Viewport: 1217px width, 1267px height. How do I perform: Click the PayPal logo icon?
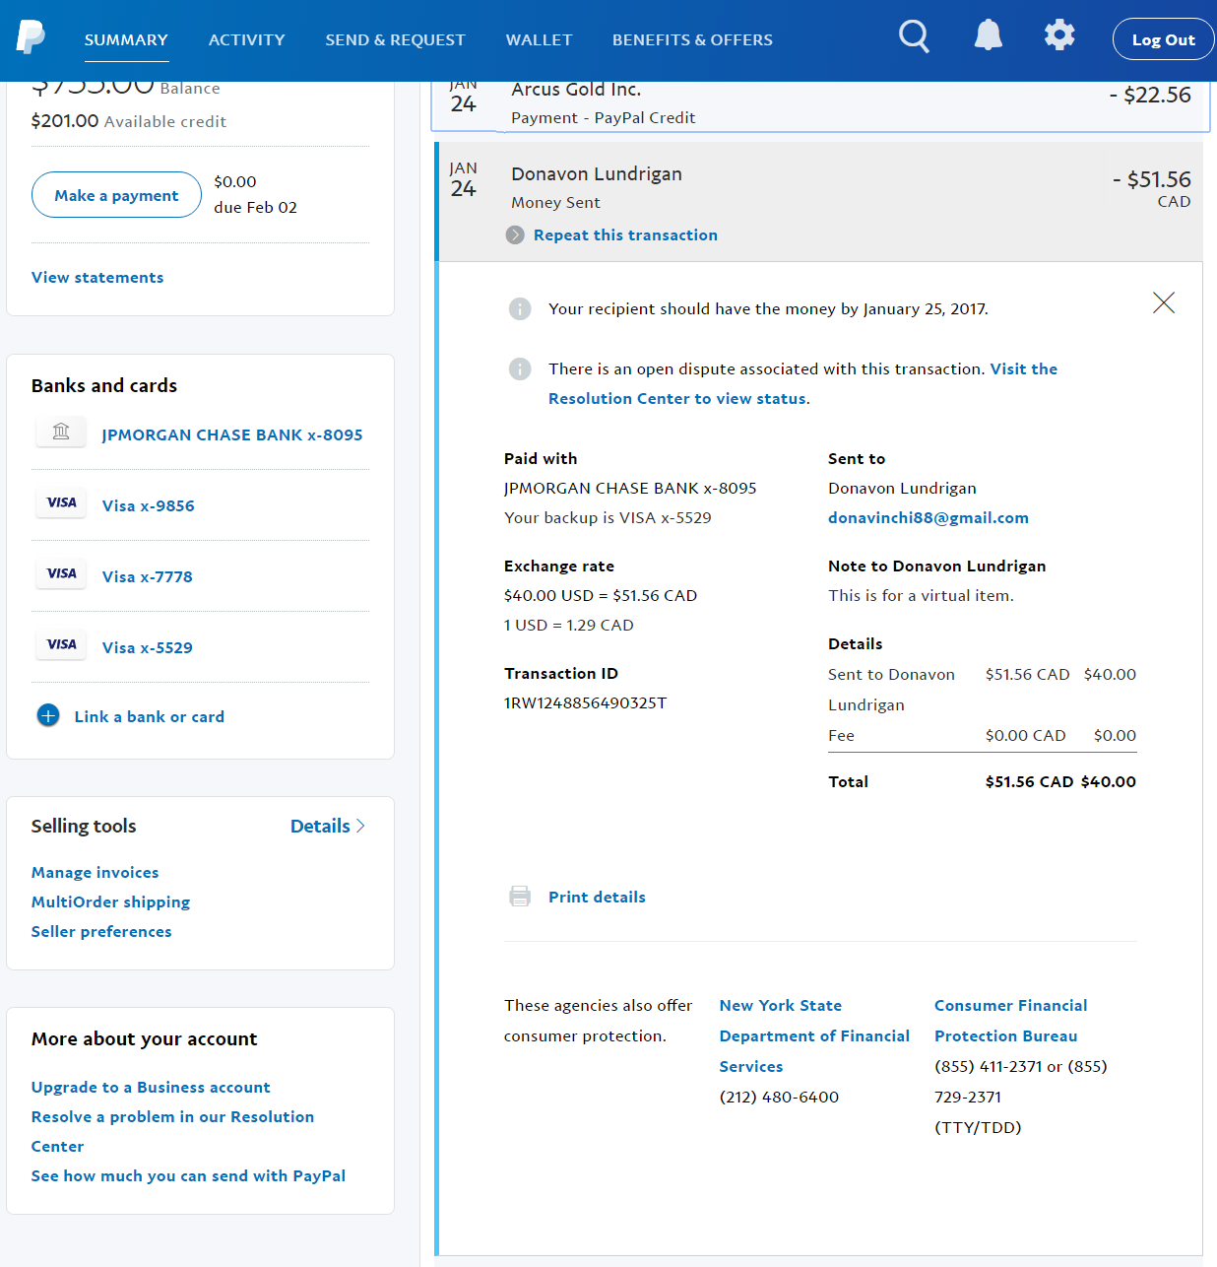coord(31,37)
